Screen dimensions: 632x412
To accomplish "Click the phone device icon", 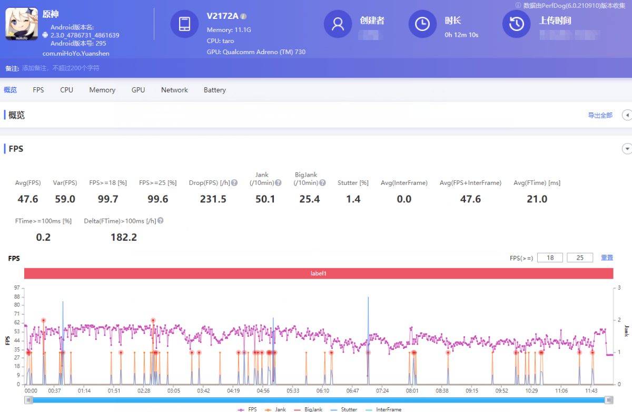I will click(x=185, y=24).
